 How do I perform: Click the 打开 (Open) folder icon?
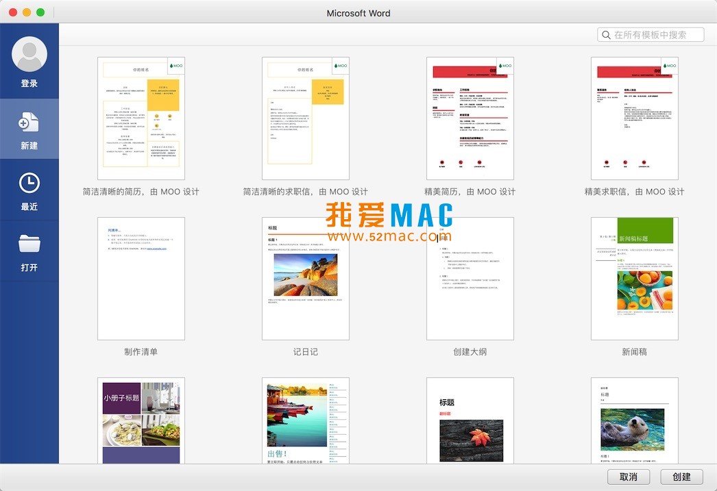pyautogui.click(x=29, y=243)
